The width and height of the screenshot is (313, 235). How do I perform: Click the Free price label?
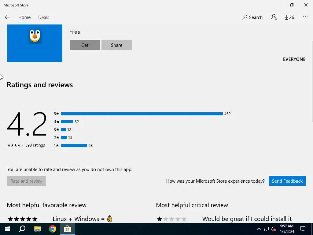coord(75,32)
